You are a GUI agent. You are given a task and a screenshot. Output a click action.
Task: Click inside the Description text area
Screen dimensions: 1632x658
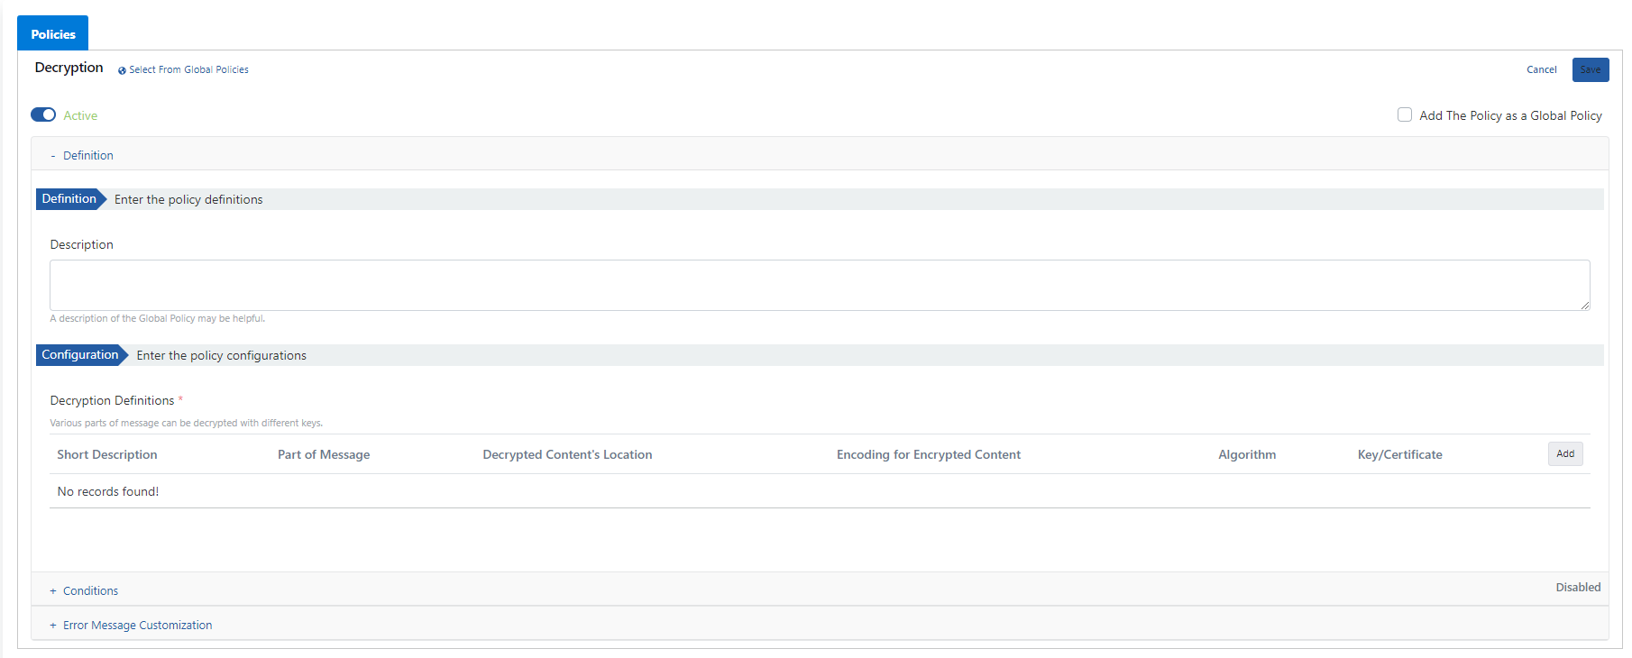pyautogui.click(x=819, y=285)
